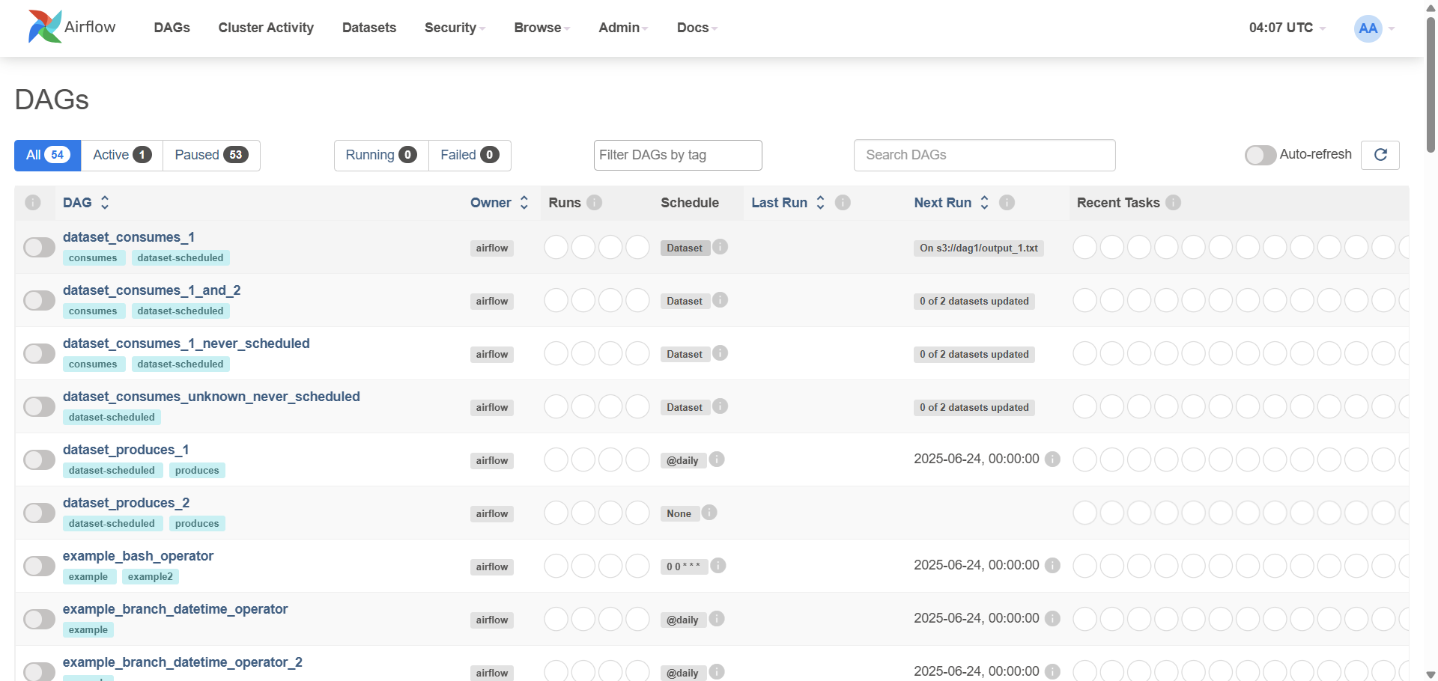Screen dimensions: 1438x681
Task: Click info icon next to Recent Tasks
Action: (1174, 202)
